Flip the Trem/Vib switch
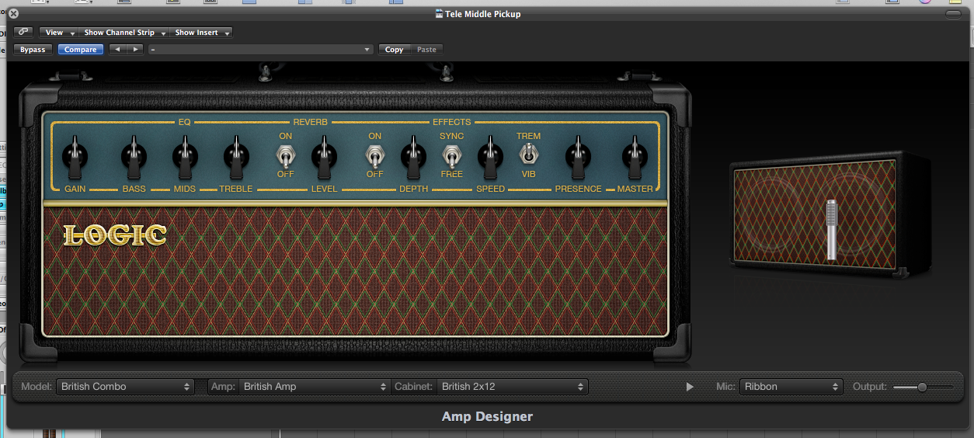Image resolution: width=974 pixels, height=438 pixels. coord(528,155)
